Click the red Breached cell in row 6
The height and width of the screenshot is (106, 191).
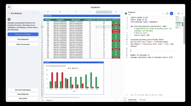(116, 25)
